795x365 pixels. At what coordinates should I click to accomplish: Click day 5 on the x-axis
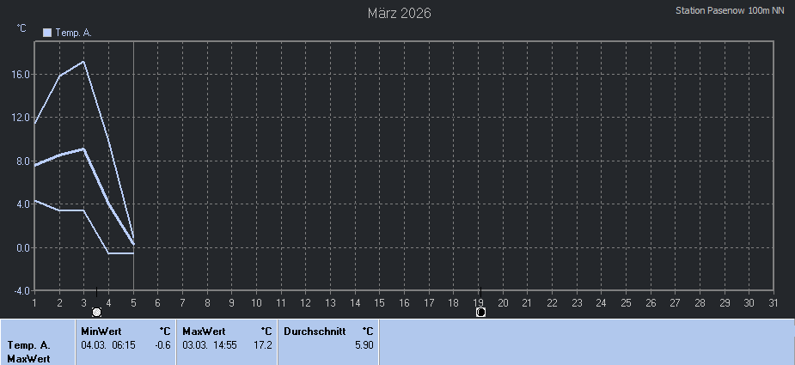[133, 302]
